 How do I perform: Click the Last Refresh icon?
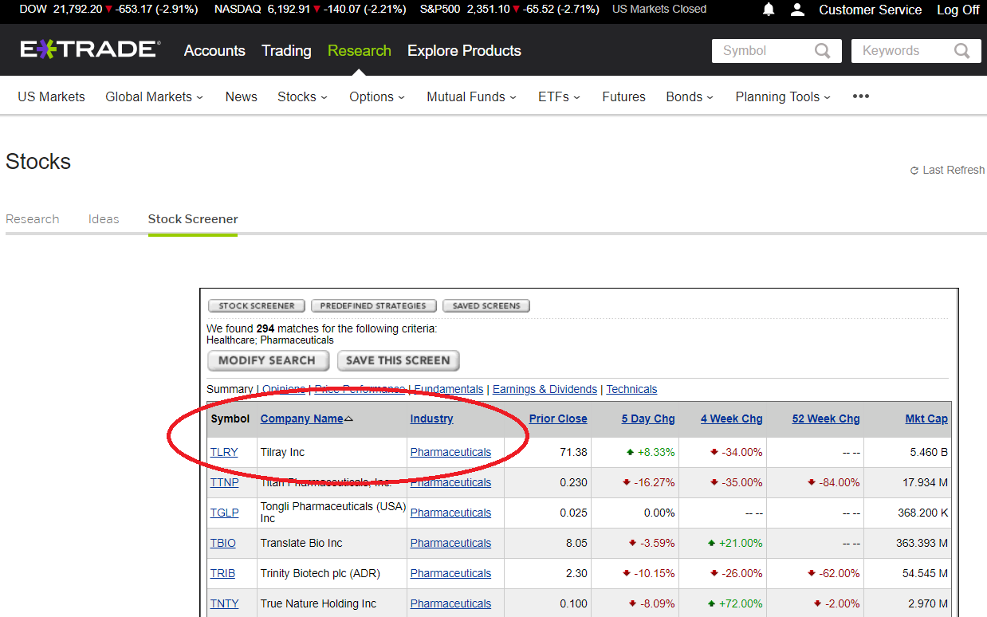(914, 170)
